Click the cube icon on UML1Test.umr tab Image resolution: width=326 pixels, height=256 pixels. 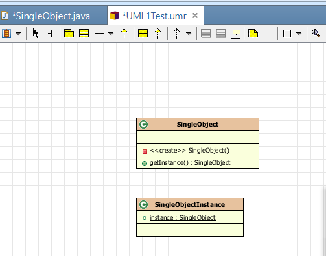(115, 16)
